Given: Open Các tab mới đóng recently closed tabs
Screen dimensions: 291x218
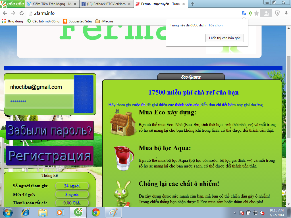Looking at the screenshot, I should (43, 21).
